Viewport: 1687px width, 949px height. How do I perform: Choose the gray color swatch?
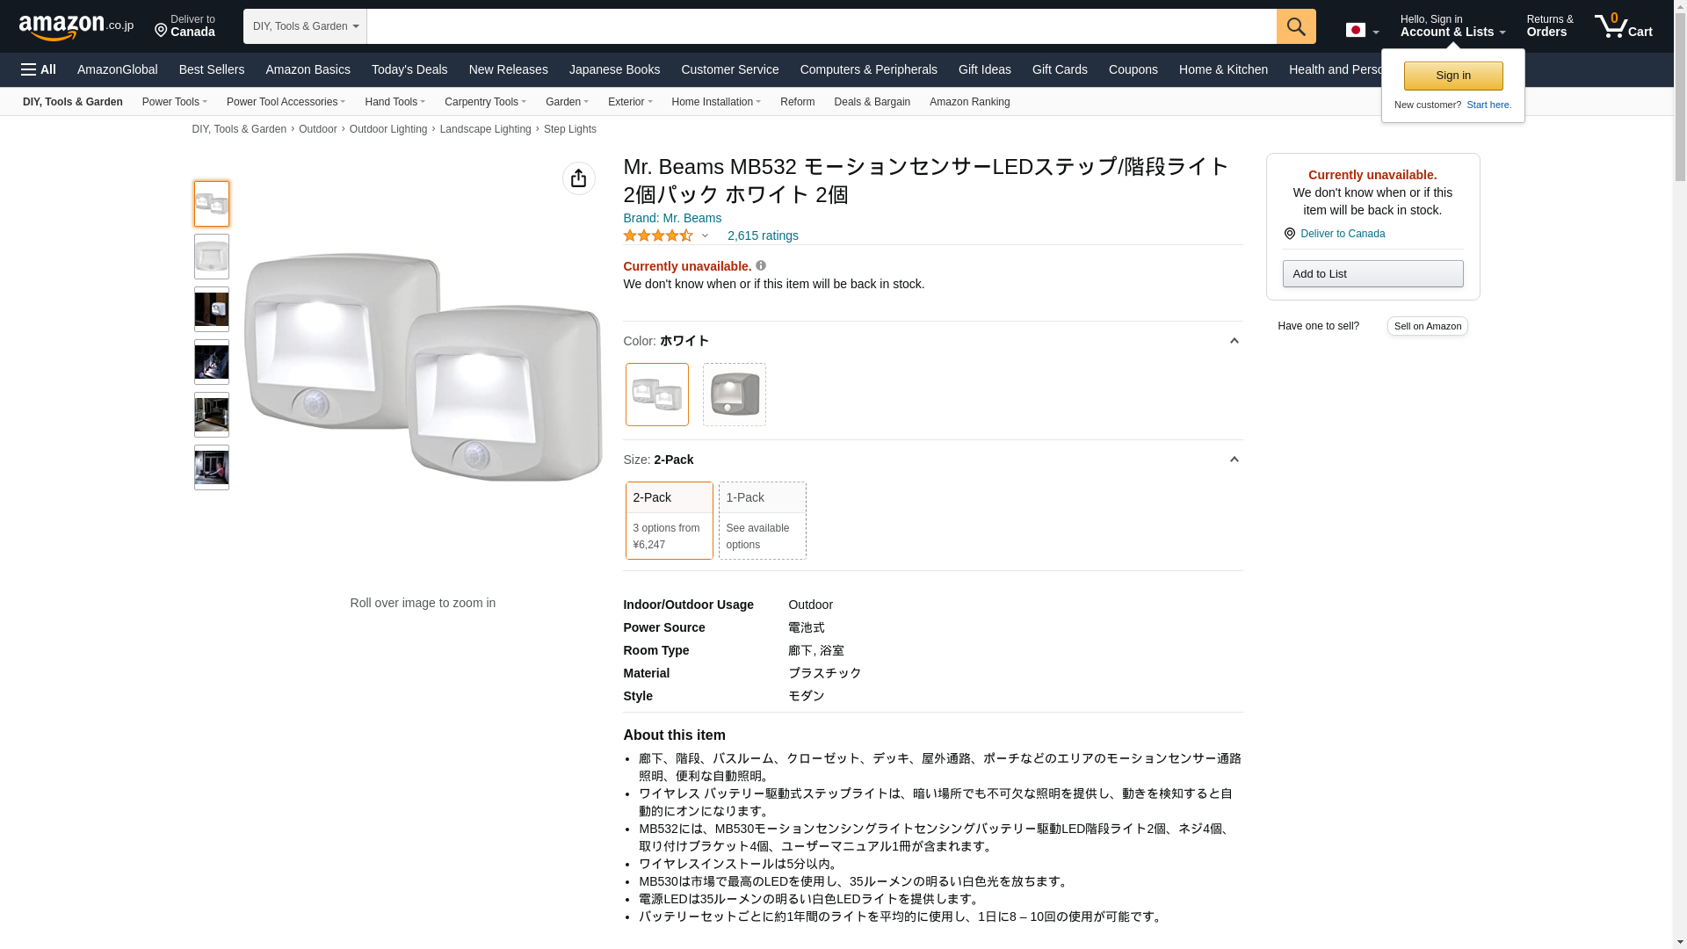734,395
